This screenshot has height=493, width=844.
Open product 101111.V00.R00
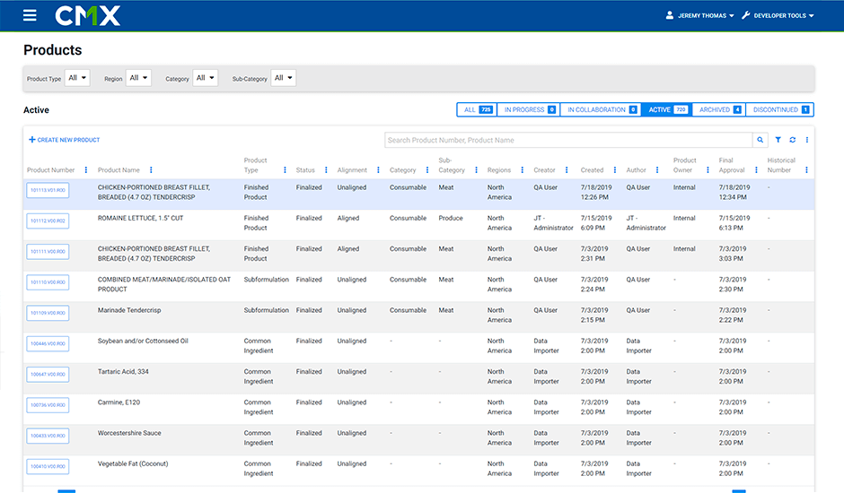pyautogui.click(x=48, y=252)
